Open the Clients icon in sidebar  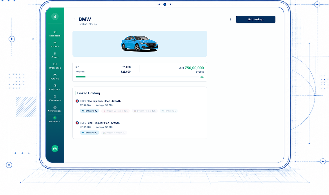click(x=55, y=54)
